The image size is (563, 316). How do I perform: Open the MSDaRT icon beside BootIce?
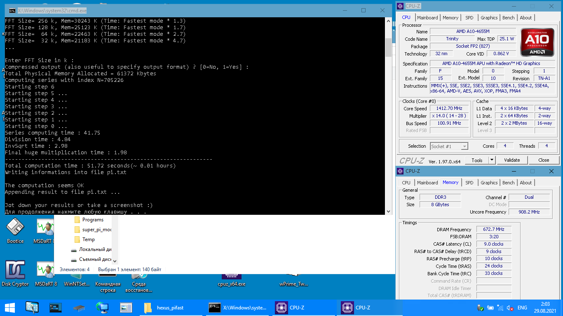pos(45,231)
